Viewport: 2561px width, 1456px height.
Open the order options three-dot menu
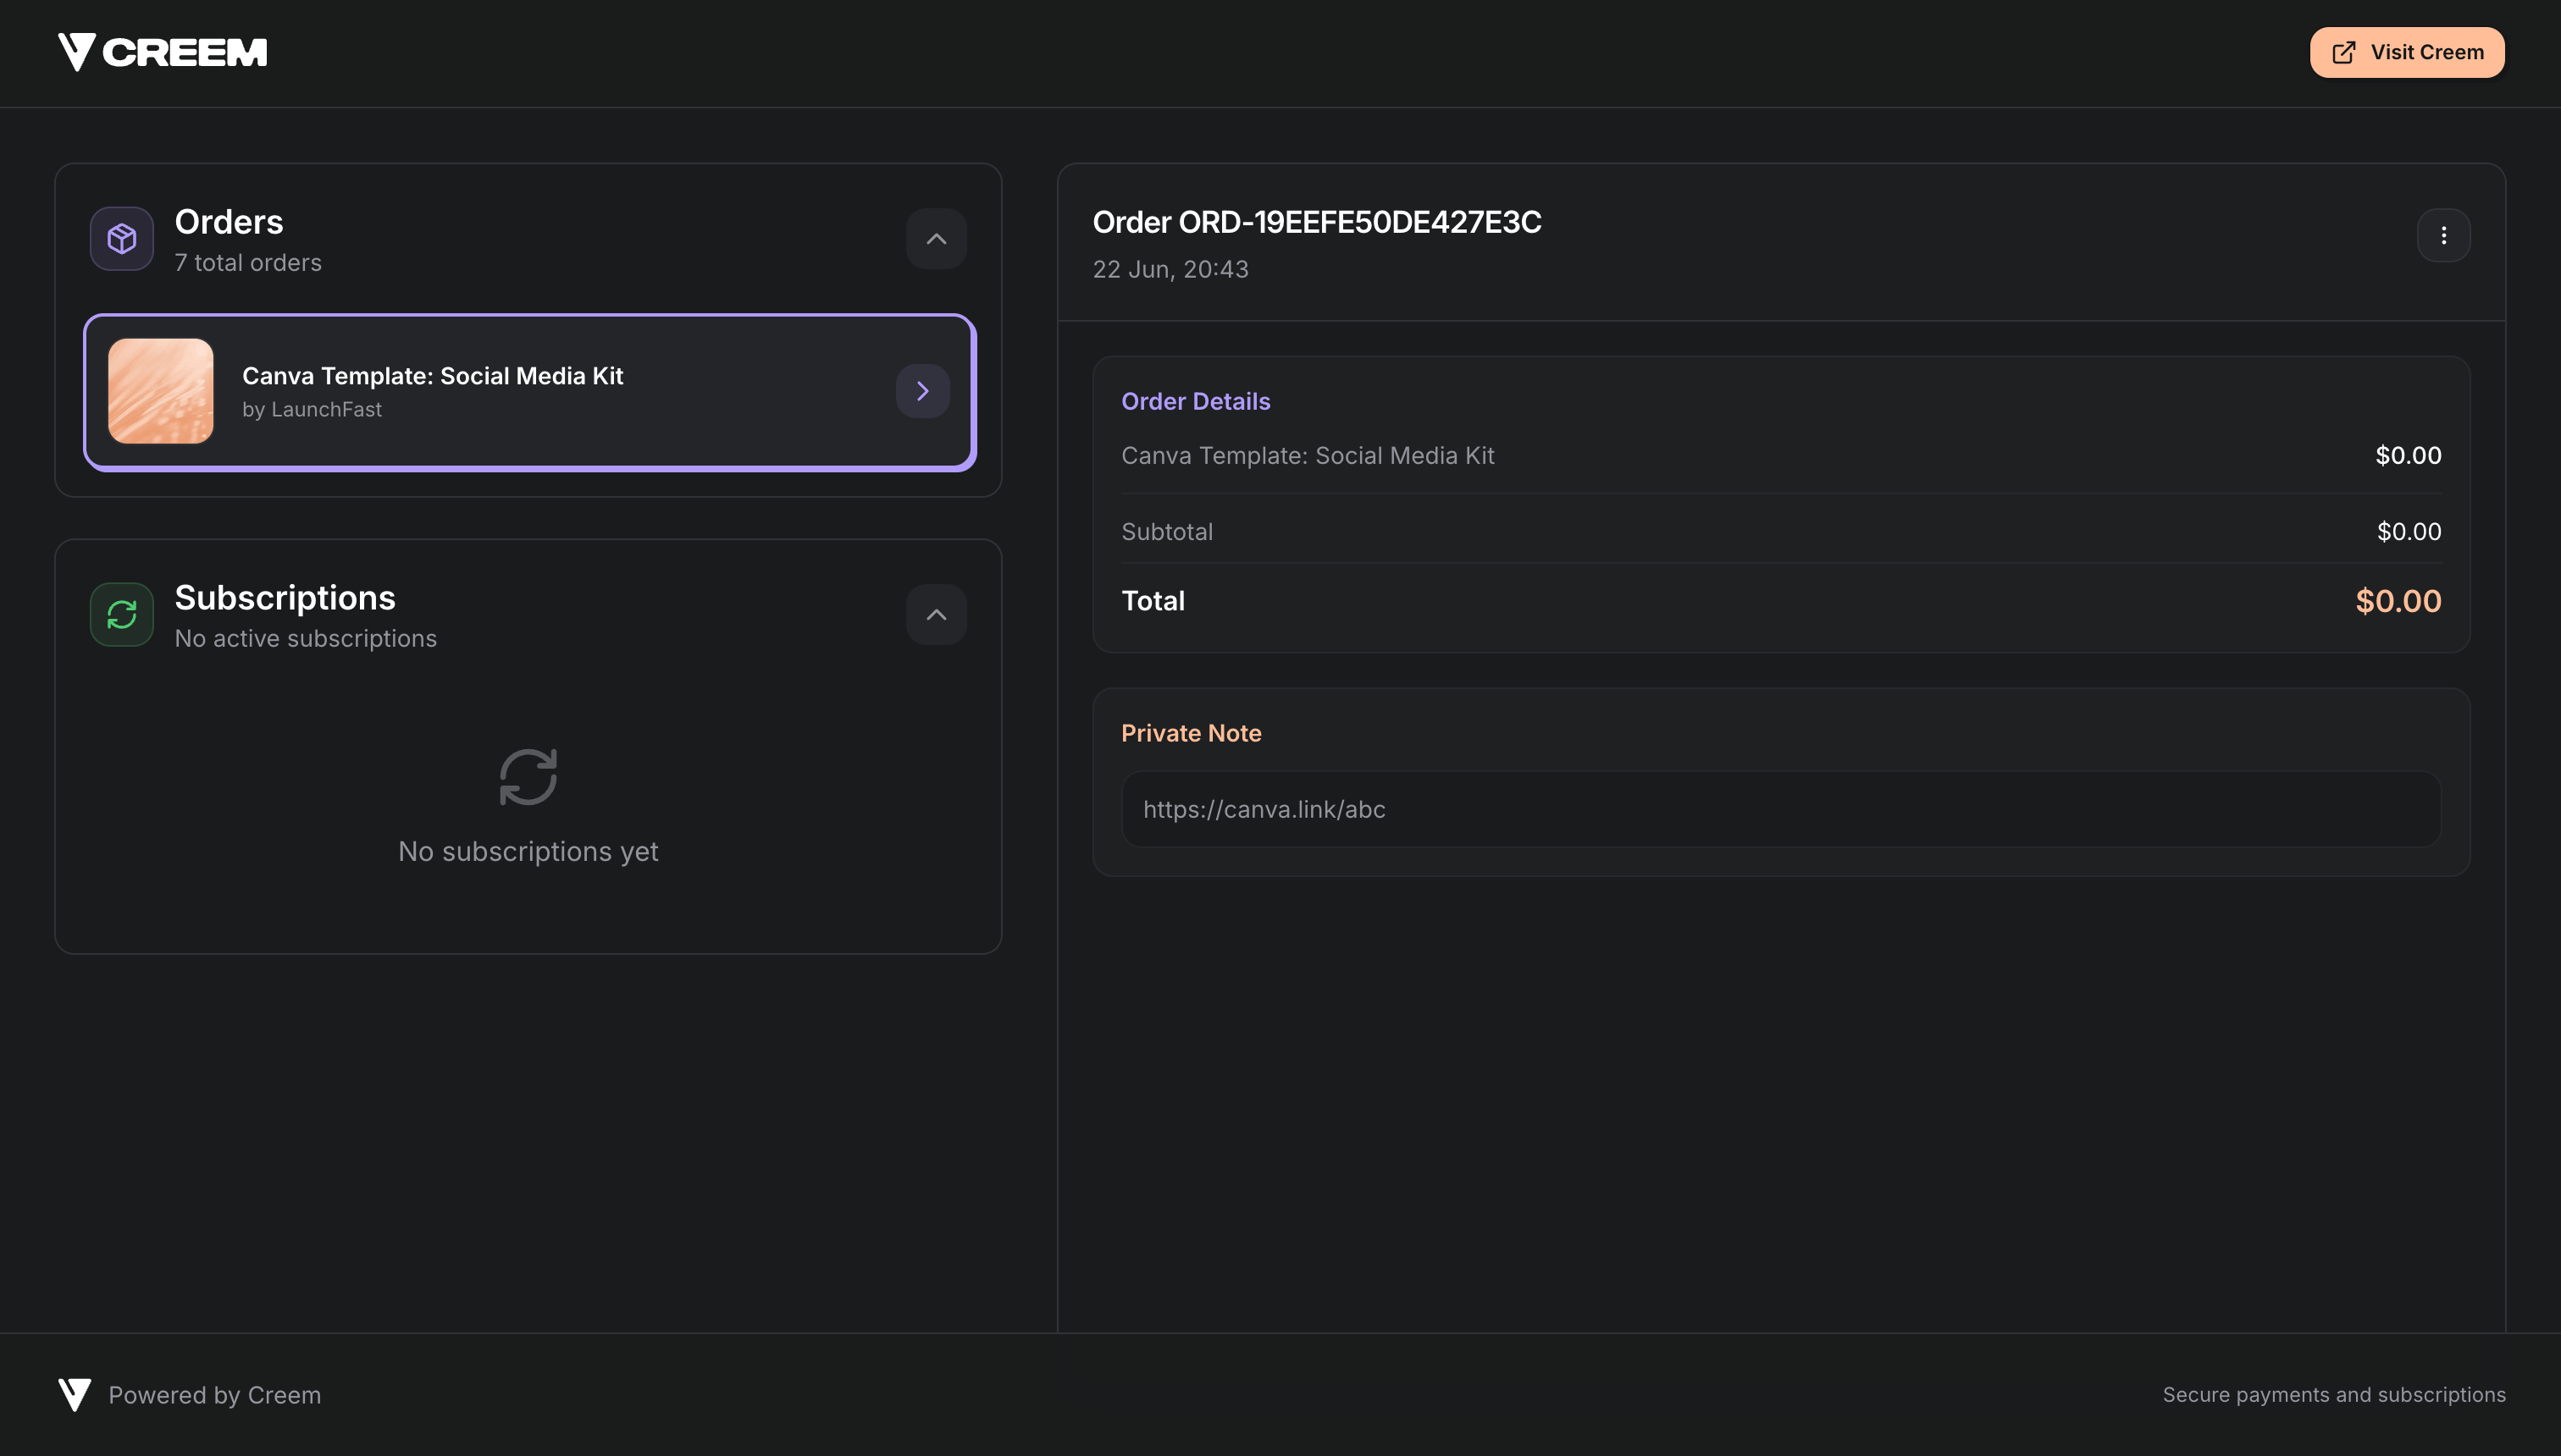click(2443, 236)
